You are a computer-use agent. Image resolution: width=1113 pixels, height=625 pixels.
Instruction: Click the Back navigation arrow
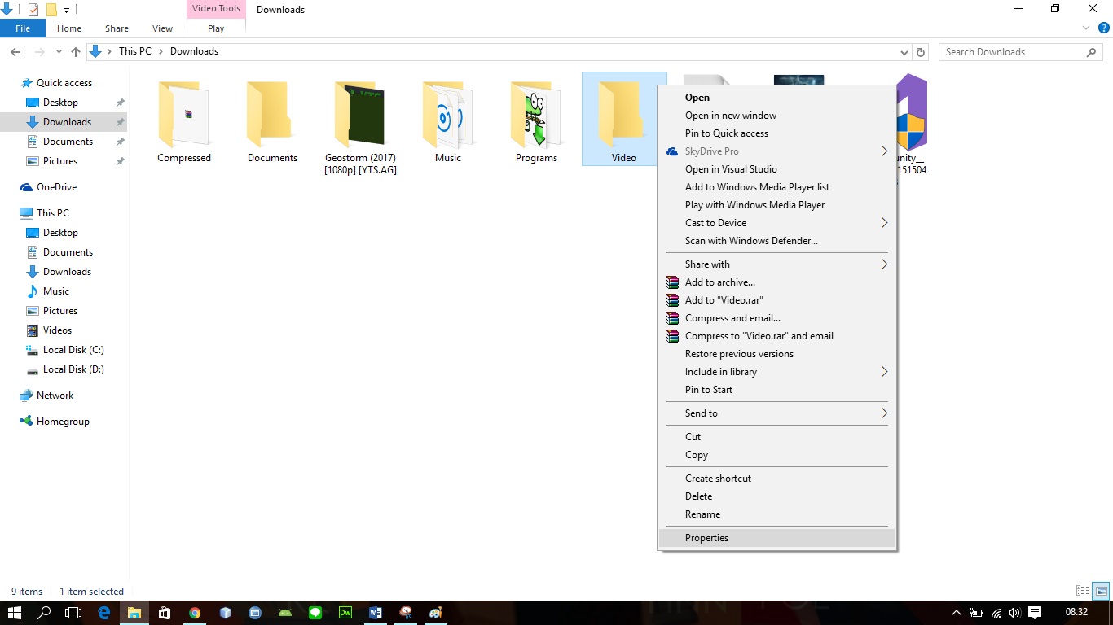[15, 51]
